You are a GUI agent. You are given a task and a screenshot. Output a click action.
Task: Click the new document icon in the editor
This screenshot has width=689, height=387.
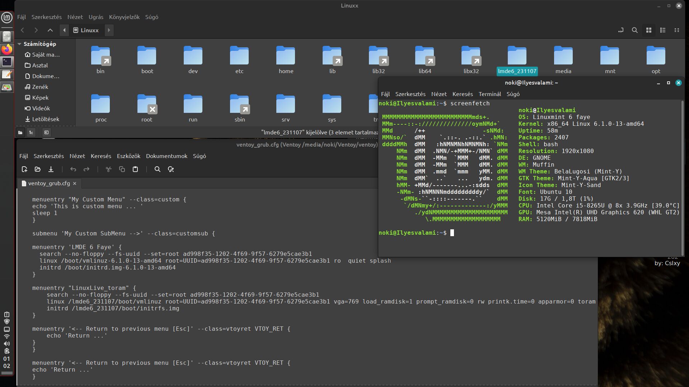[24, 169]
